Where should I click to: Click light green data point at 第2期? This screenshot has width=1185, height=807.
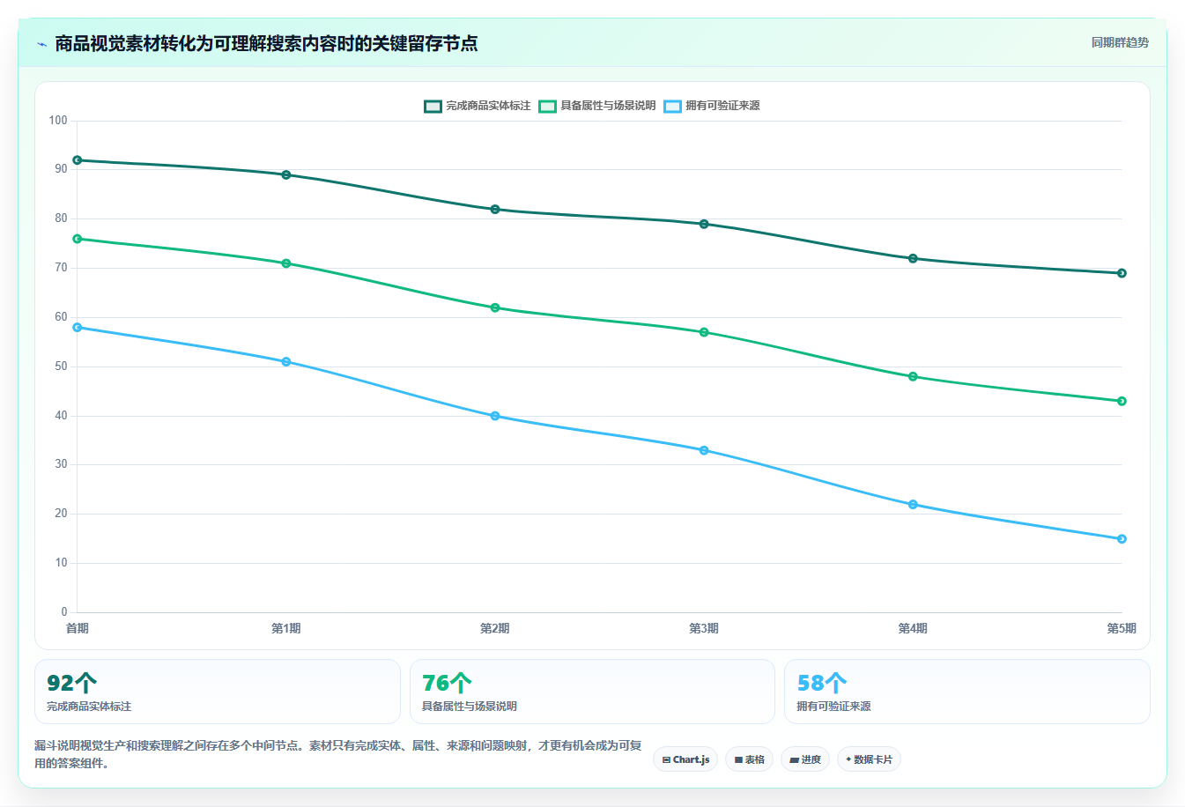(x=495, y=307)
